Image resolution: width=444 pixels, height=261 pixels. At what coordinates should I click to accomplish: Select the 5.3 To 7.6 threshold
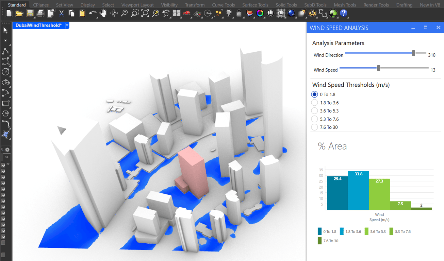(314, 119)
